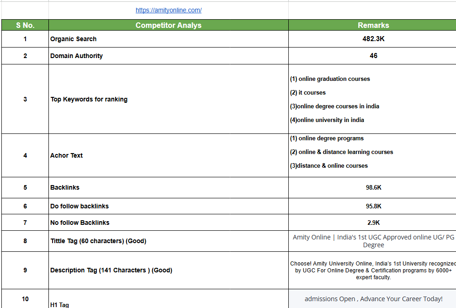456x308 pixels.
Task: Click the 'Organic Search' cell
Action: [169, 39]
